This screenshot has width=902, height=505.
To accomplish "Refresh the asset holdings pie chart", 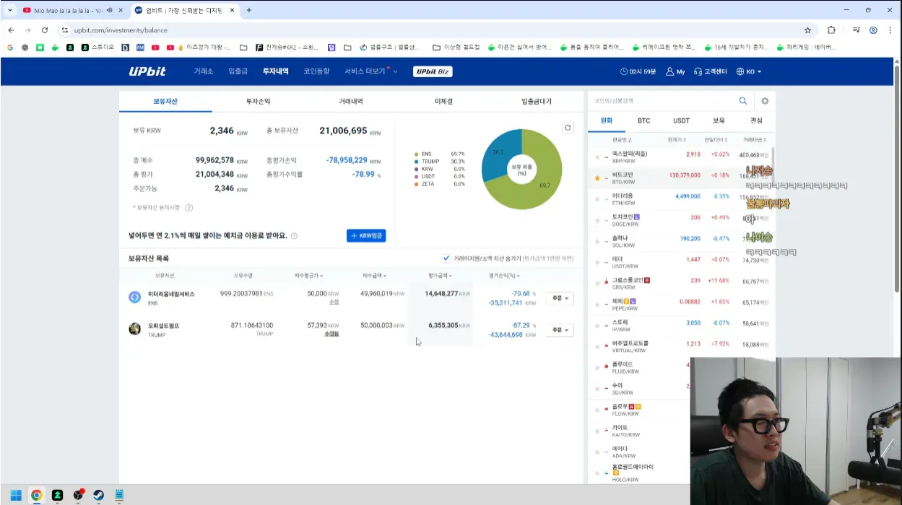I will [568, 128].
